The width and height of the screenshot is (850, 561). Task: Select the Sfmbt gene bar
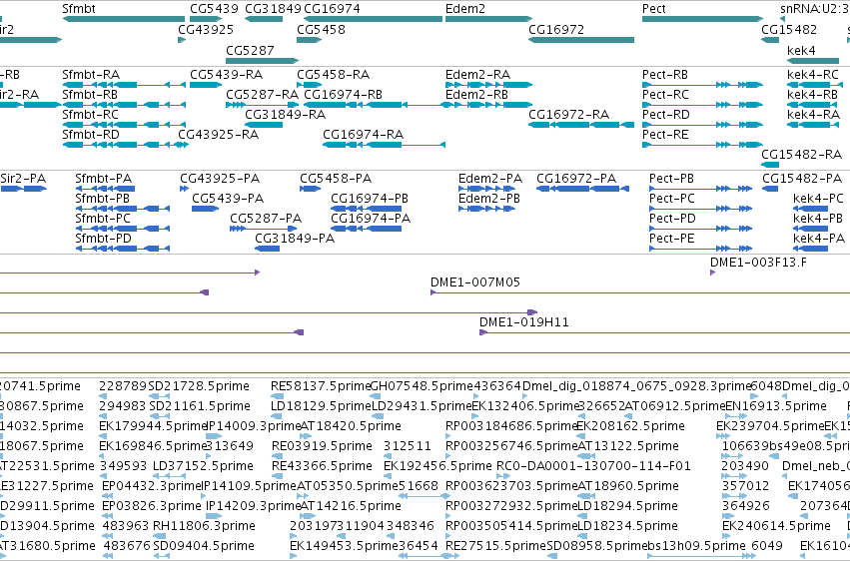(124, 19)
